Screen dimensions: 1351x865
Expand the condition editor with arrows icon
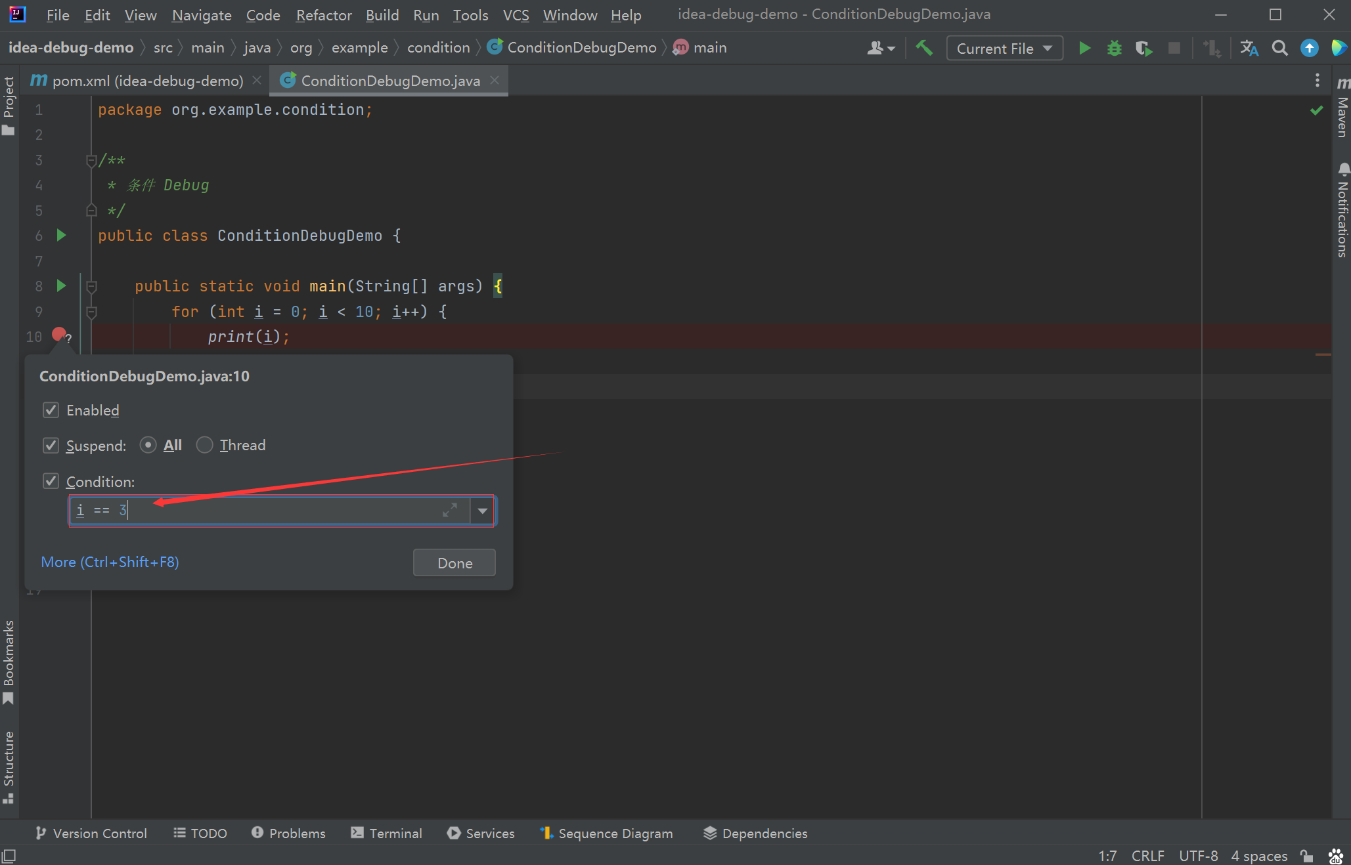pos(450,510)
